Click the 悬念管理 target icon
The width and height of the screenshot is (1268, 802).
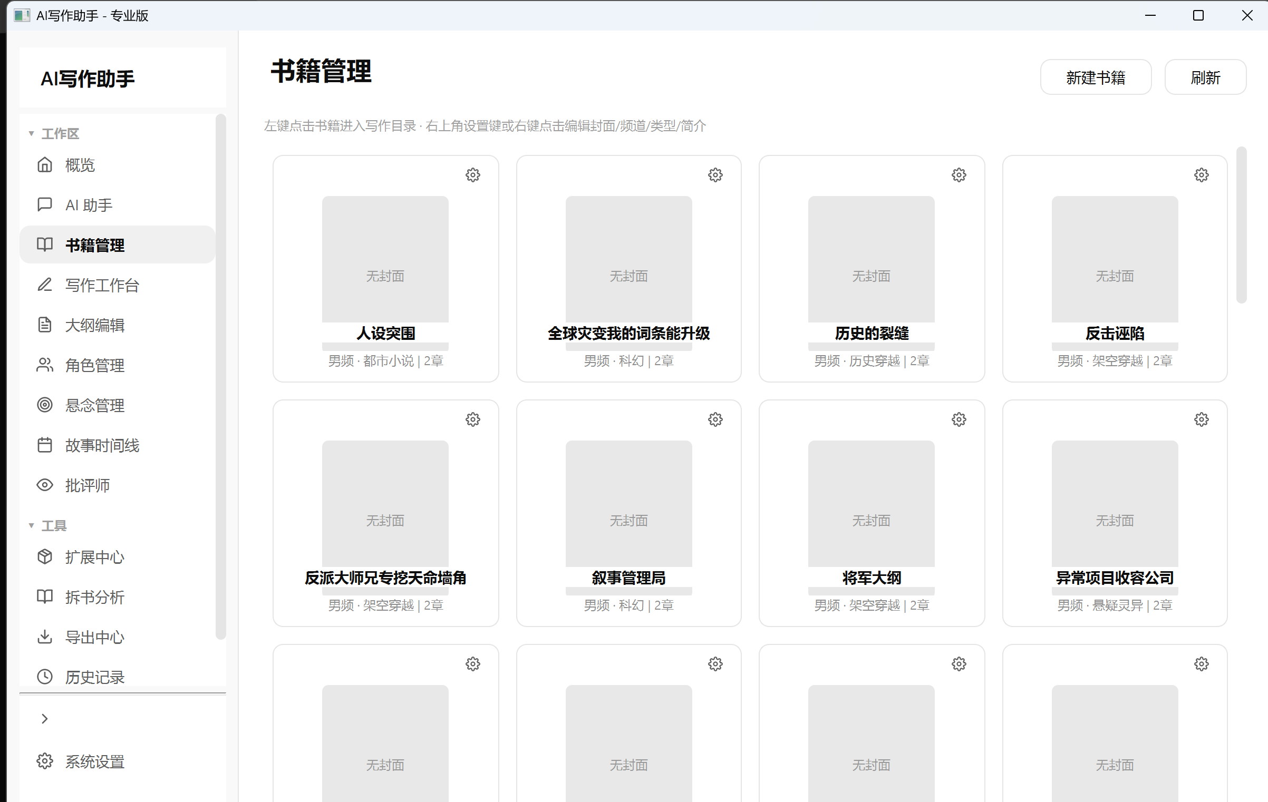click(45, 405)
